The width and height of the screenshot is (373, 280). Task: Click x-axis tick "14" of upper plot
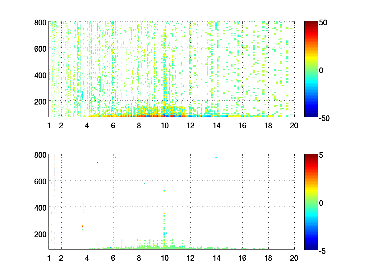click(217, 126)
